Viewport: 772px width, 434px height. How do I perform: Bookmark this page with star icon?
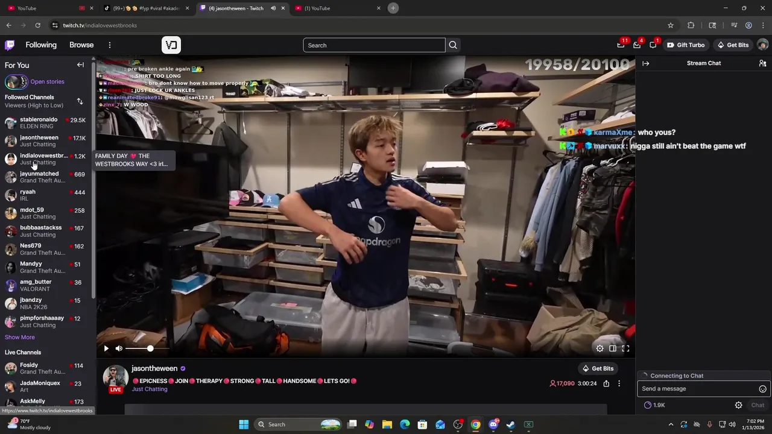point(670,25)
